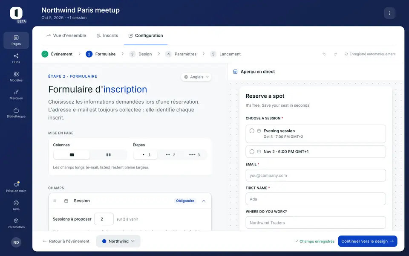Click the Where do you work field
This screenshot has height=256, width=409.
tap(316, 223)
